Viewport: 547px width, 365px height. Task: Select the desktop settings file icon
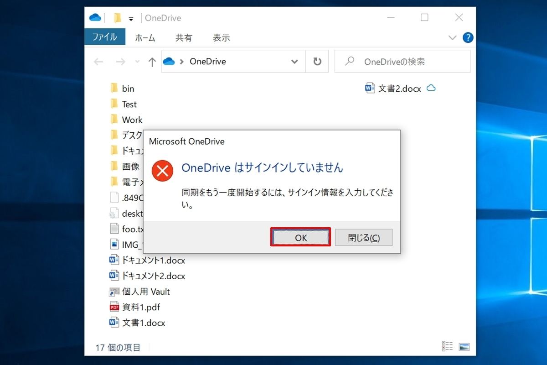pyautogui.click(x=114, y=213)
